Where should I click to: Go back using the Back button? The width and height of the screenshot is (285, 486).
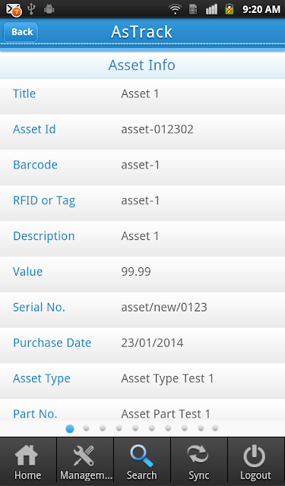point(21,32)
